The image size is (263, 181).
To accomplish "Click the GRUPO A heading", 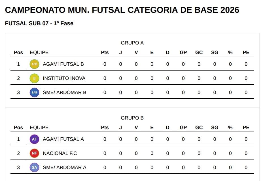I will tap(132, 43).
